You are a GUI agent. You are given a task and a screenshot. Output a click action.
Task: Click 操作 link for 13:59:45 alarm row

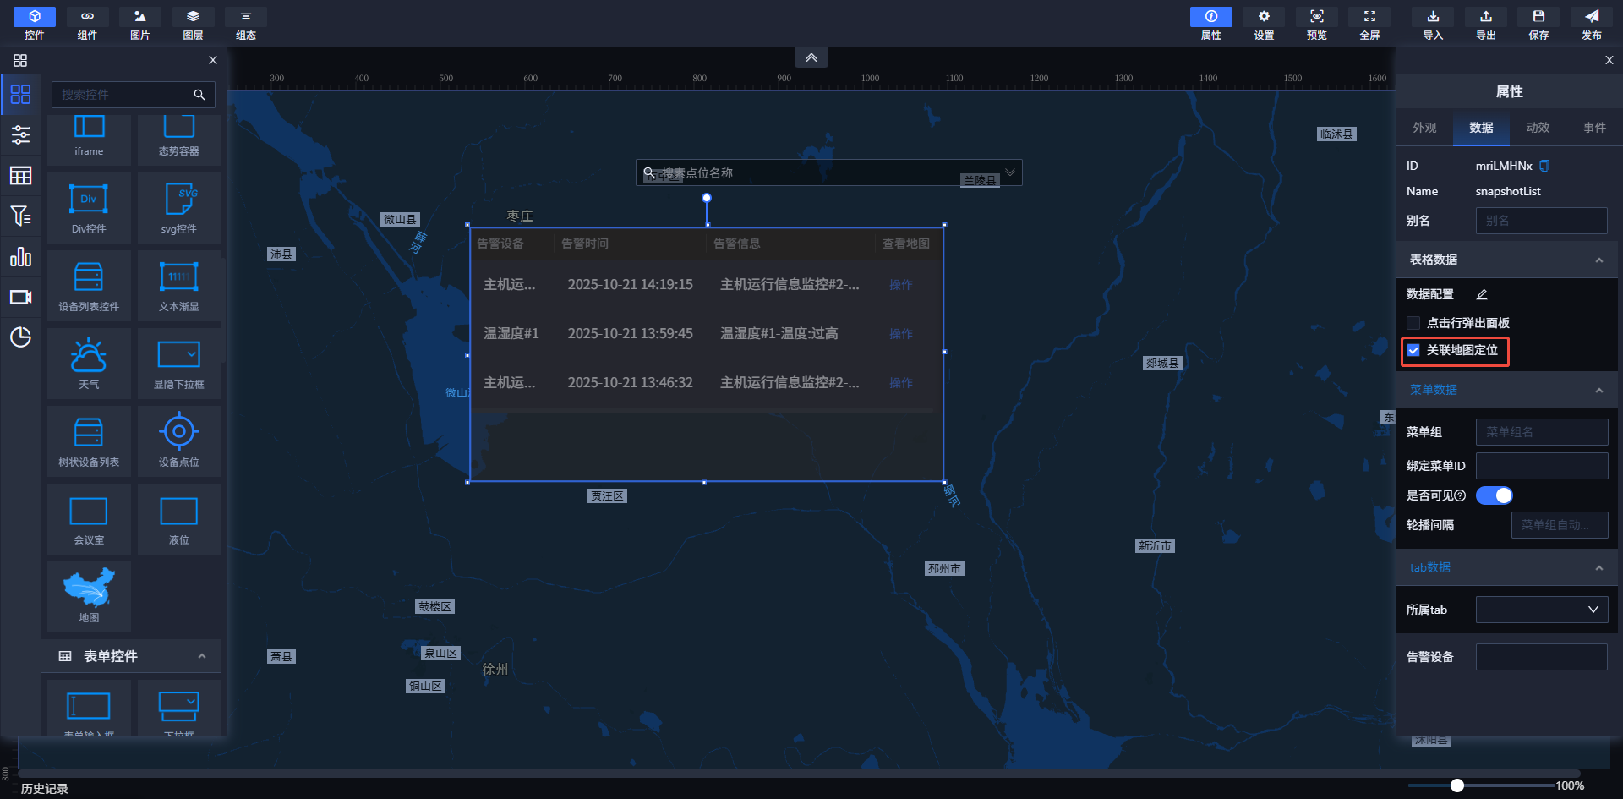901,334
